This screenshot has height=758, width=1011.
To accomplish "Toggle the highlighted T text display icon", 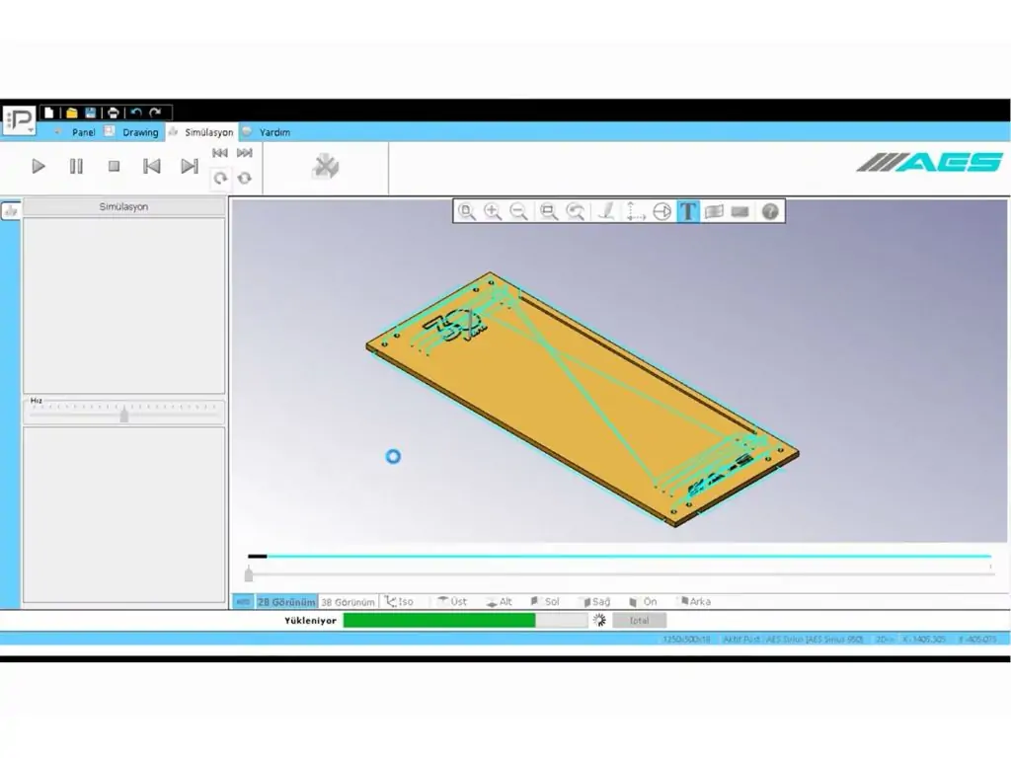I will point(687,211).
